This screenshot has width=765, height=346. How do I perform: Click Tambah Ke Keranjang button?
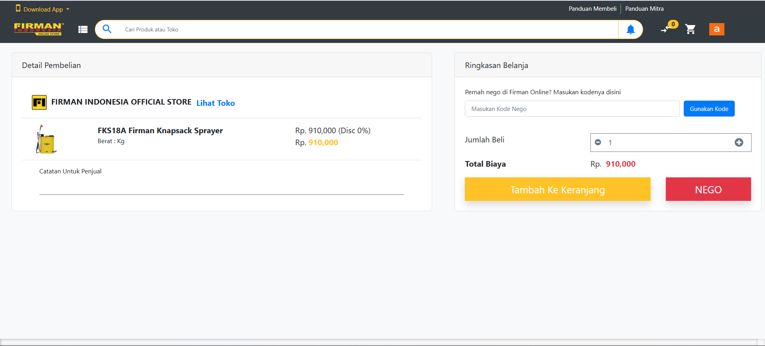[x=557, y=189]
